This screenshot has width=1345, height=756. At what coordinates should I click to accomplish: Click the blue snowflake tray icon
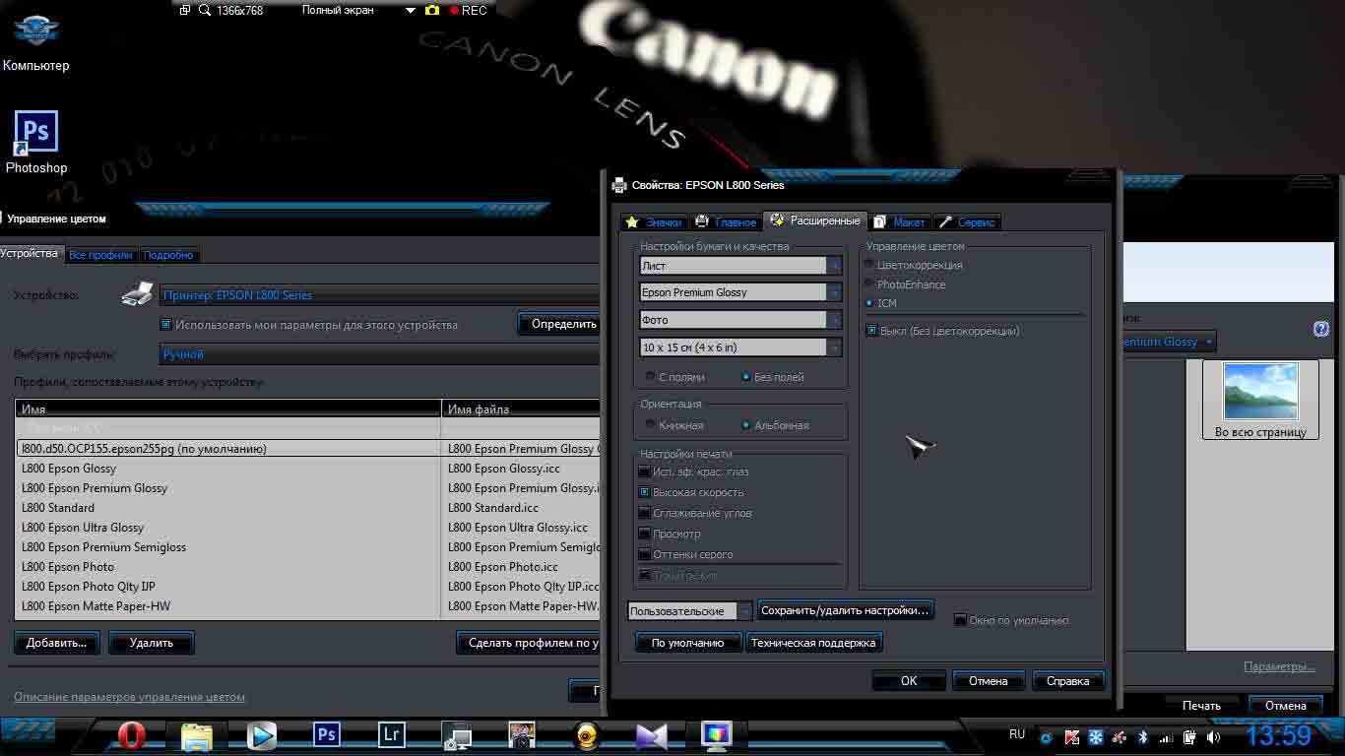(x=1095, y=737)
